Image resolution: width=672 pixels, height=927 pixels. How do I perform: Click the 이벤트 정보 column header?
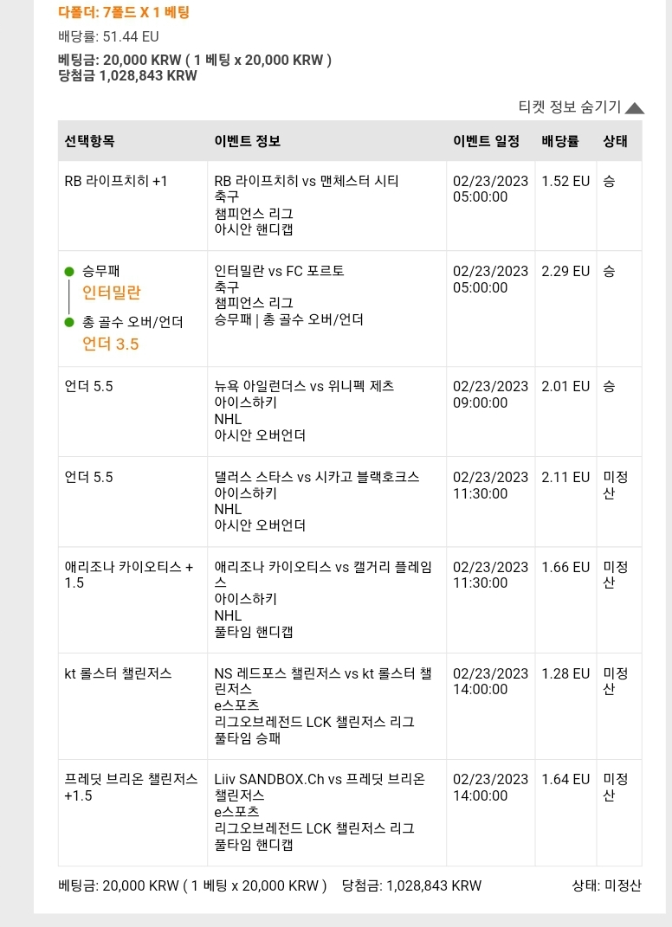[x=248, y=141]
